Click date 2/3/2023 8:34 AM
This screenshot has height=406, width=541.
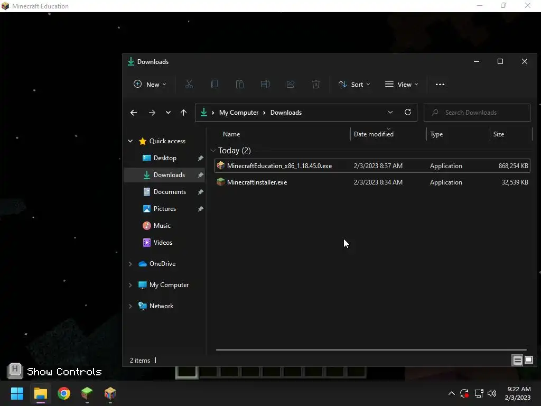[378, 182]
